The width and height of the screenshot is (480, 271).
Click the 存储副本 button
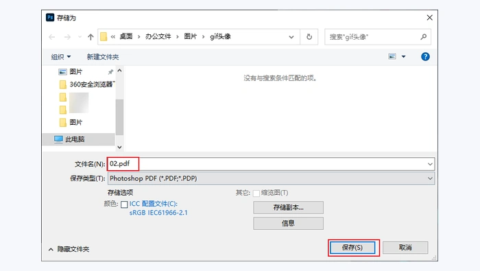coord(288,208)
